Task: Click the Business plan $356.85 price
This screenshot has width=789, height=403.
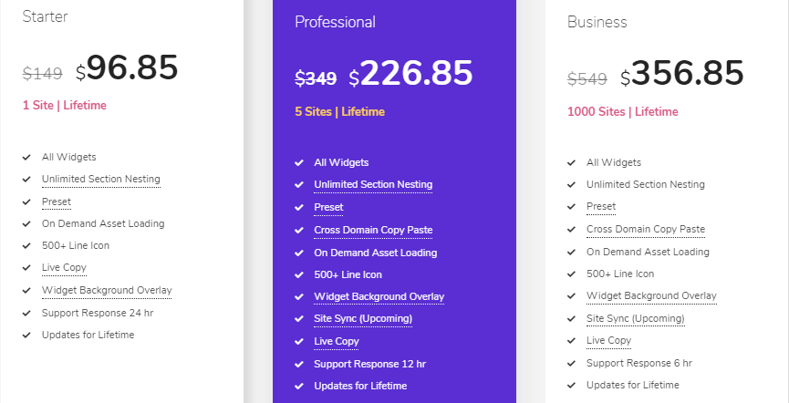Action: pos(682,73)
